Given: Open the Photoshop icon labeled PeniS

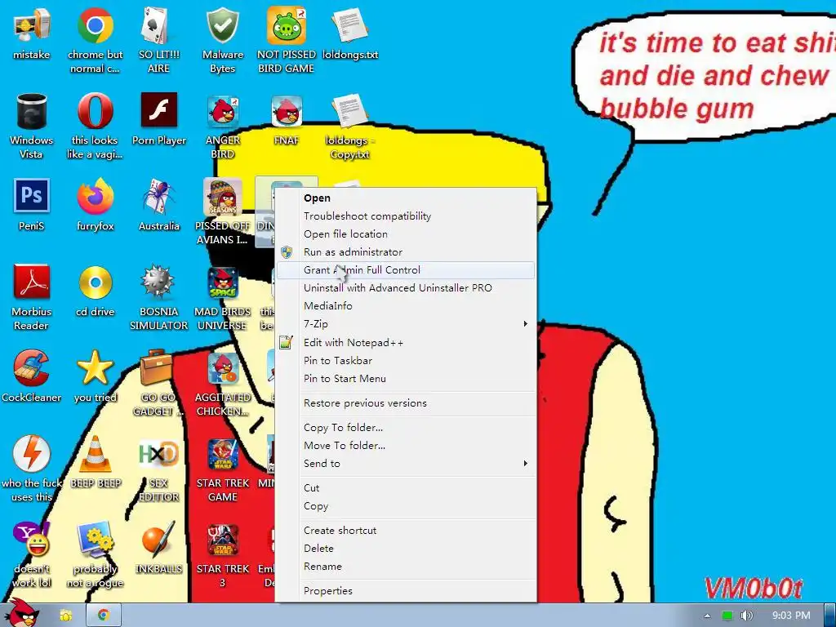Looking at the screenshot, I should click(32, 196).
